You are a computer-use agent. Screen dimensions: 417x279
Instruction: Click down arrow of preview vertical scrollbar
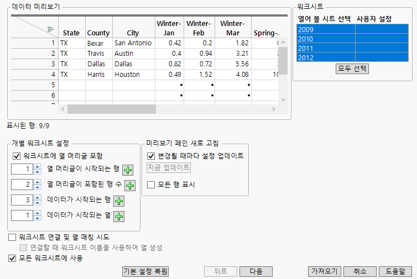pos(283,100)
